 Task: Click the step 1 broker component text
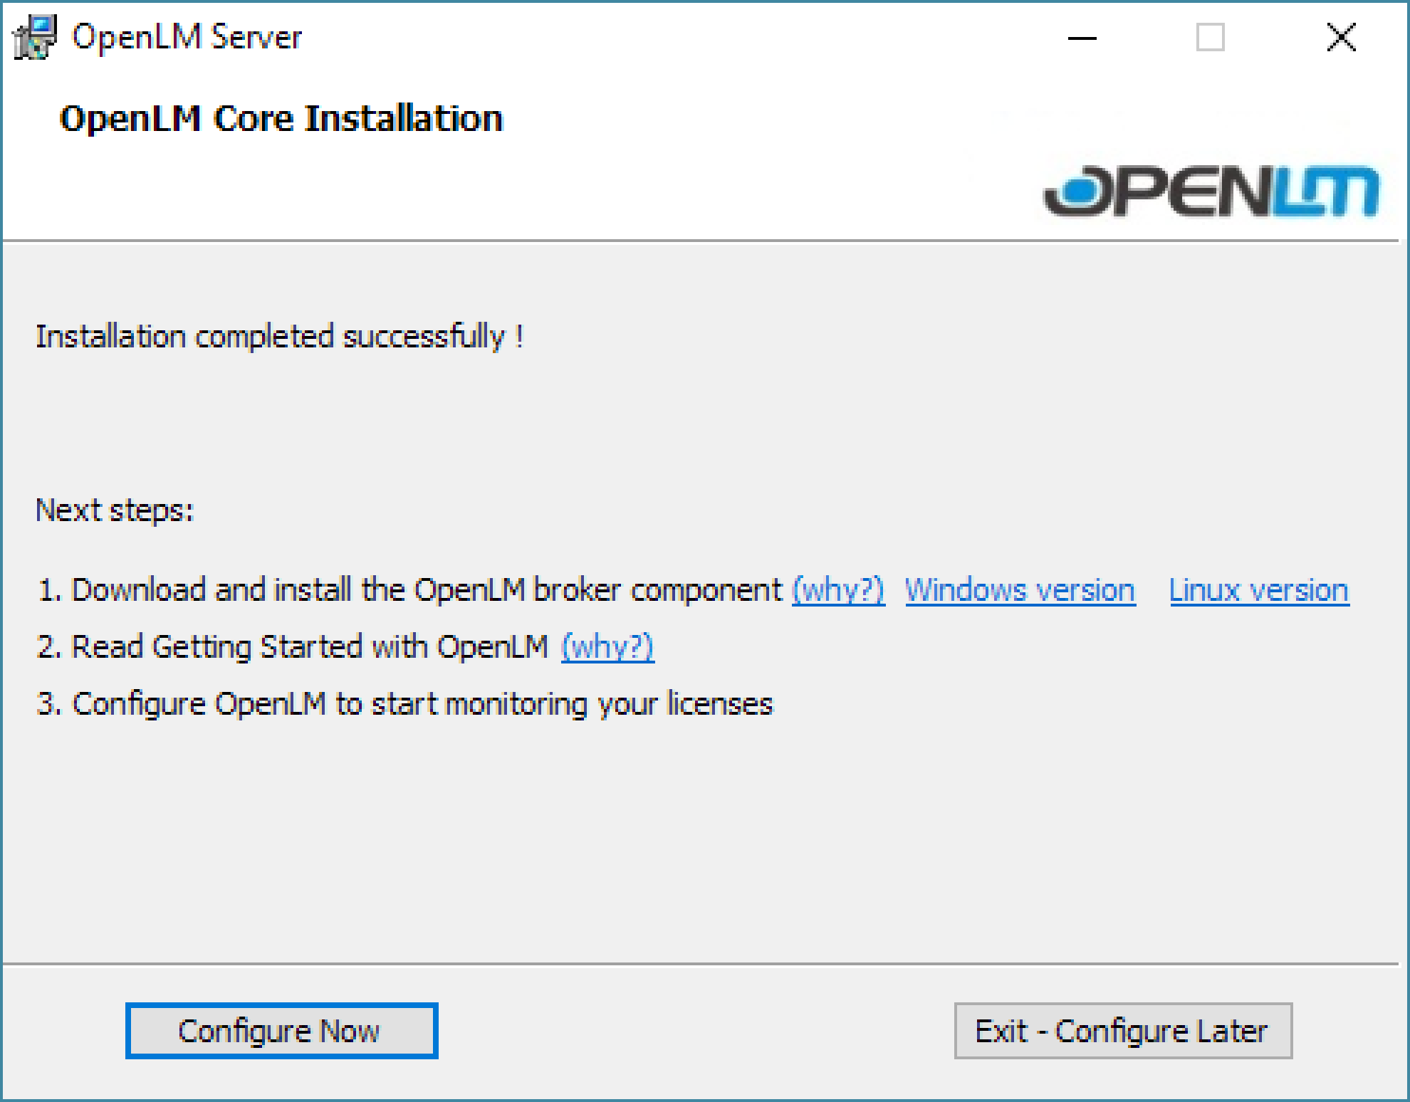tap(410, 590)
